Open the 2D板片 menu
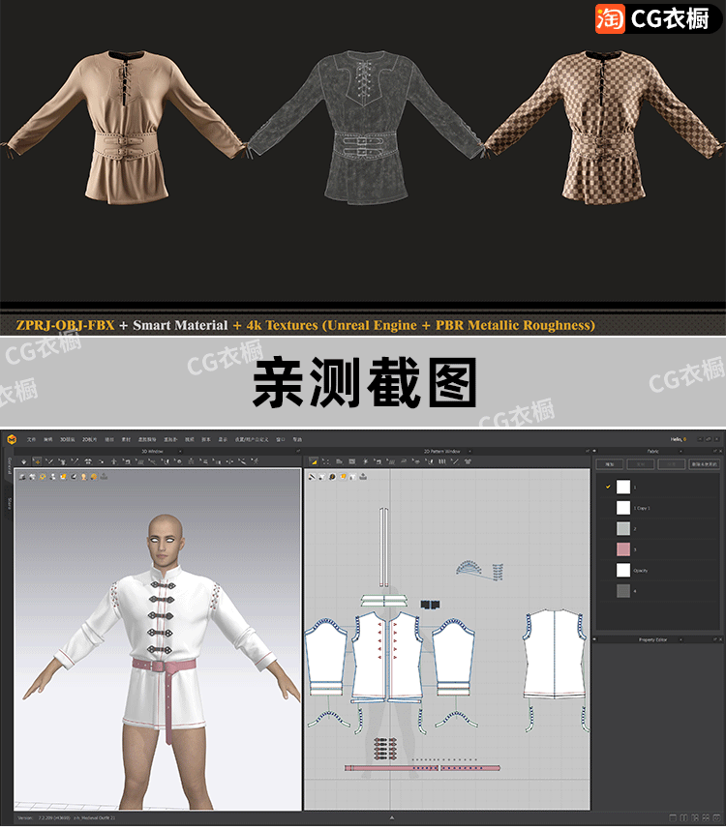The height and width of the screenshot is (830, 726). [x=89, y=439]
